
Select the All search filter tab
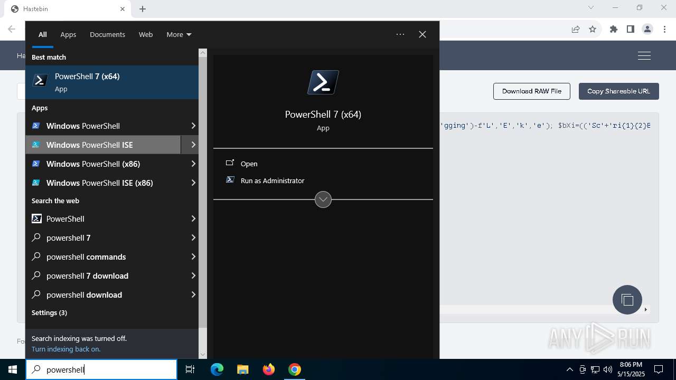[x=43, y=34]
